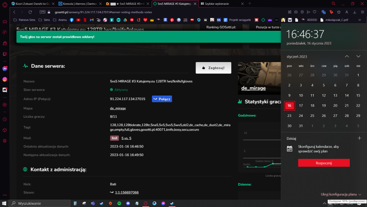Open the Windows Start button
Viewport: 367px width, 207px height.
coord(4,203)
